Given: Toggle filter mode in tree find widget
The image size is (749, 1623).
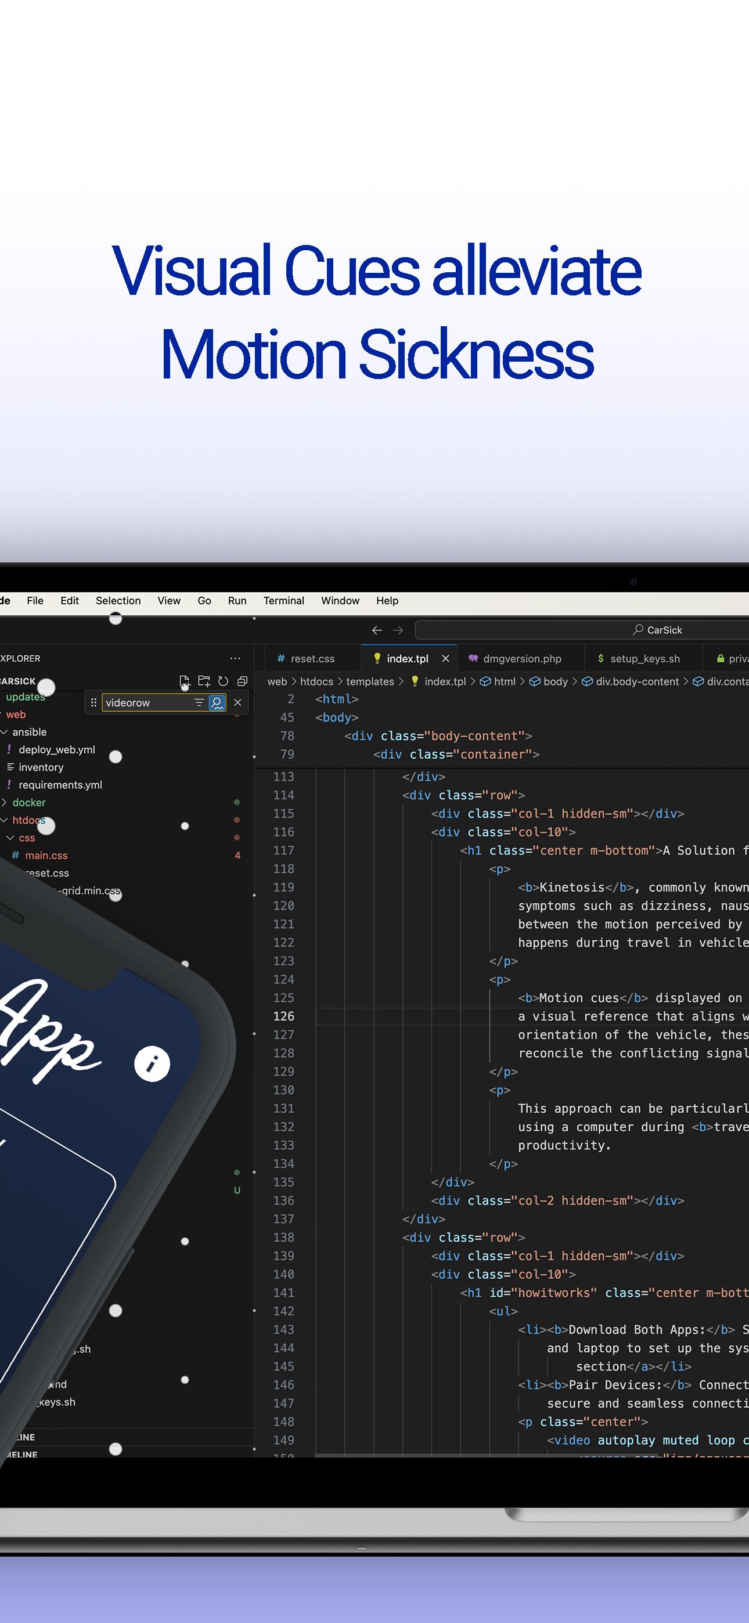Looking at the screenshot, I should [x=199, y=702].
